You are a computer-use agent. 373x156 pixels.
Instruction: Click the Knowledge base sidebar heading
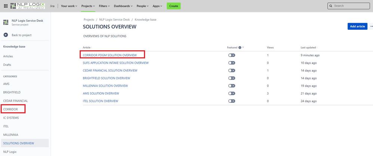point(14,47)
